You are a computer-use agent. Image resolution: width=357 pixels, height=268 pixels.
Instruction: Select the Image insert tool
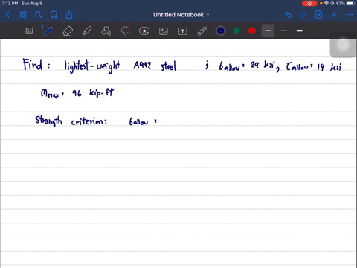click(x=164, y=31)
